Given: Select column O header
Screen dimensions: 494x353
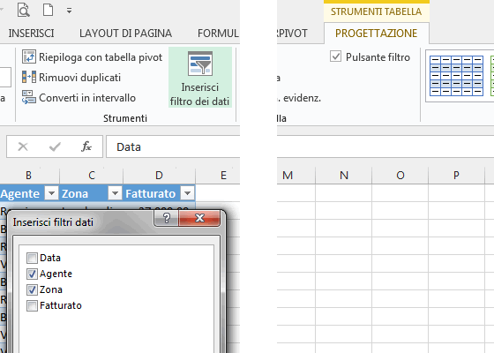Looking at the screenshot, I should [400, 176].
